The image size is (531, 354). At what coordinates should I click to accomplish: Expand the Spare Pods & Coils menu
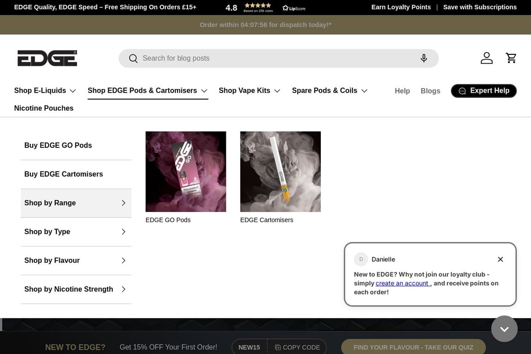click(330, 90)
